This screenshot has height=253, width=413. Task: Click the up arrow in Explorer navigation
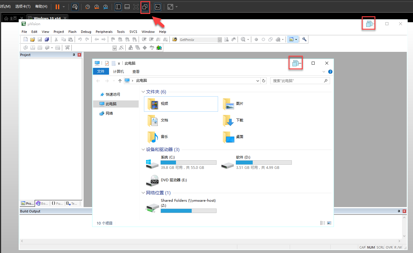[x=120, y=81]
